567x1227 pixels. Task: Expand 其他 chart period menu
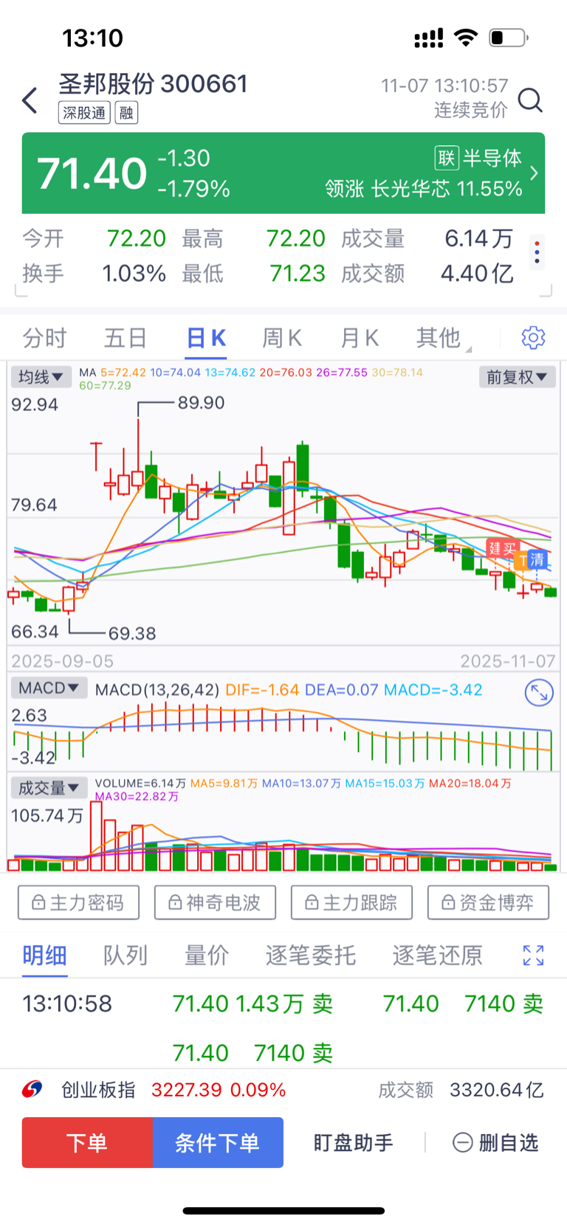click(x=443, y=338)
